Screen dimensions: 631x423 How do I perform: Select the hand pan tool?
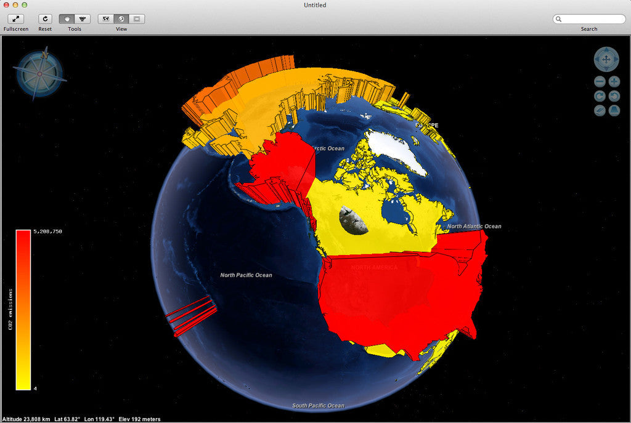click(67, 19)
